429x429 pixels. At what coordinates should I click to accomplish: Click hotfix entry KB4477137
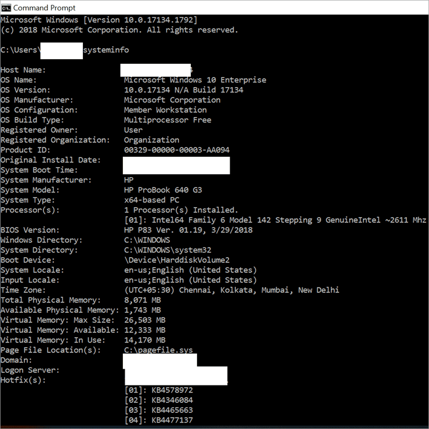(159, 420)
